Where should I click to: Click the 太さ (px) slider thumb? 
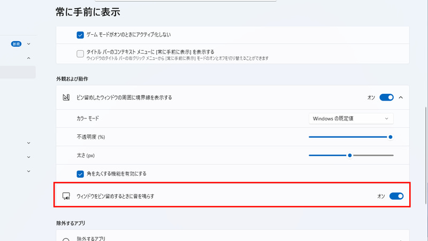point(350,155)
